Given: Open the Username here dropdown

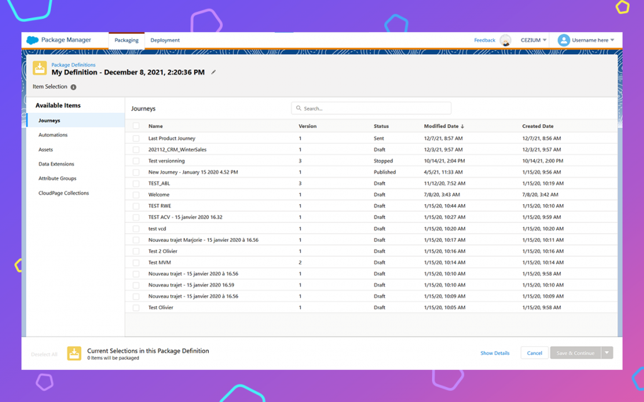Looking at the screenshot, I should click(x=592, y=40).
